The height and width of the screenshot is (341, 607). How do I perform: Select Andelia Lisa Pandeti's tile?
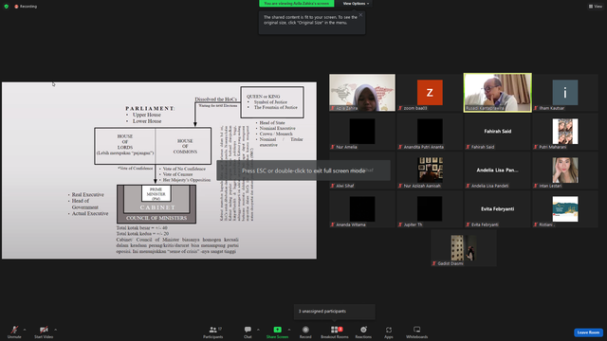(x=497, y=170)
